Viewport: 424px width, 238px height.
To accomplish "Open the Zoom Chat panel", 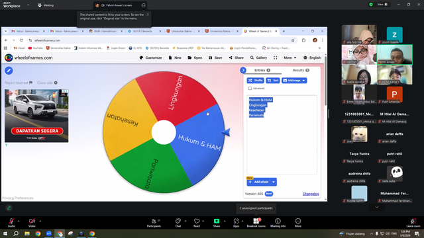I will 178,223.
